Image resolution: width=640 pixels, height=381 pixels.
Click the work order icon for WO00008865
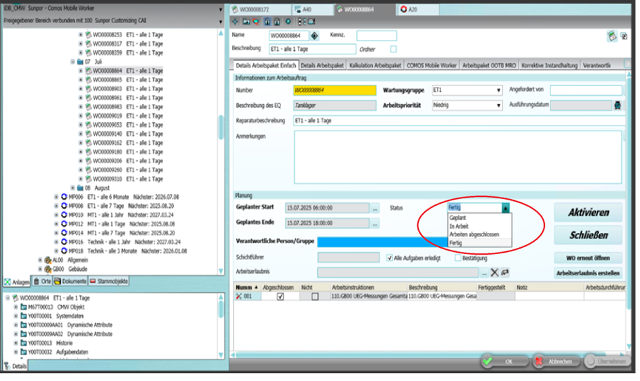click(x=88, y=79)
